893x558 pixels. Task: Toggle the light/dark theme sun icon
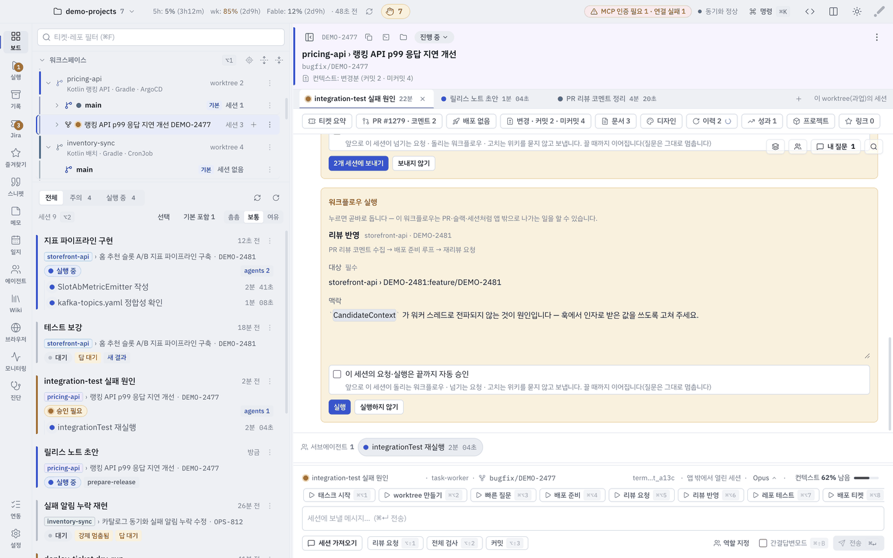(857, 11)
